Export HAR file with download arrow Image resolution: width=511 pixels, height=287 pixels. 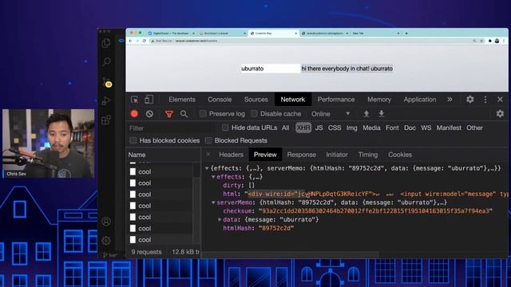pos(382,113)
